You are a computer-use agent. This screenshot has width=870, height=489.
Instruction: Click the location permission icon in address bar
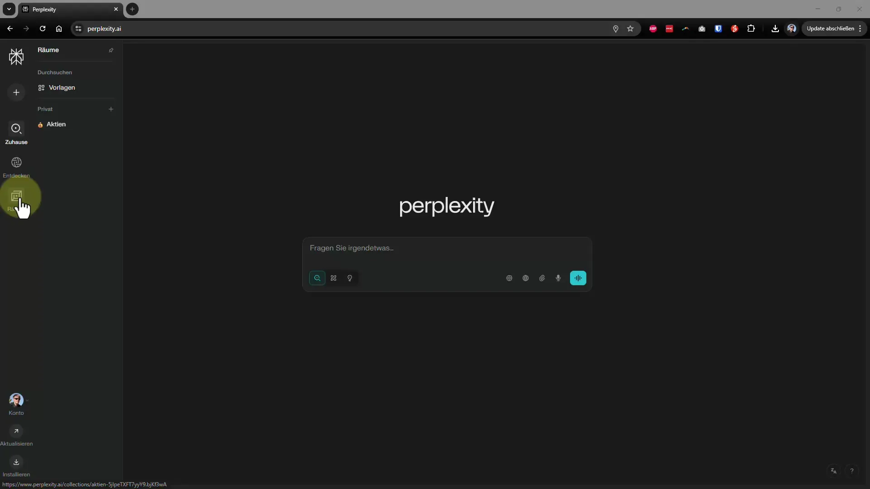tap(616, 29)
